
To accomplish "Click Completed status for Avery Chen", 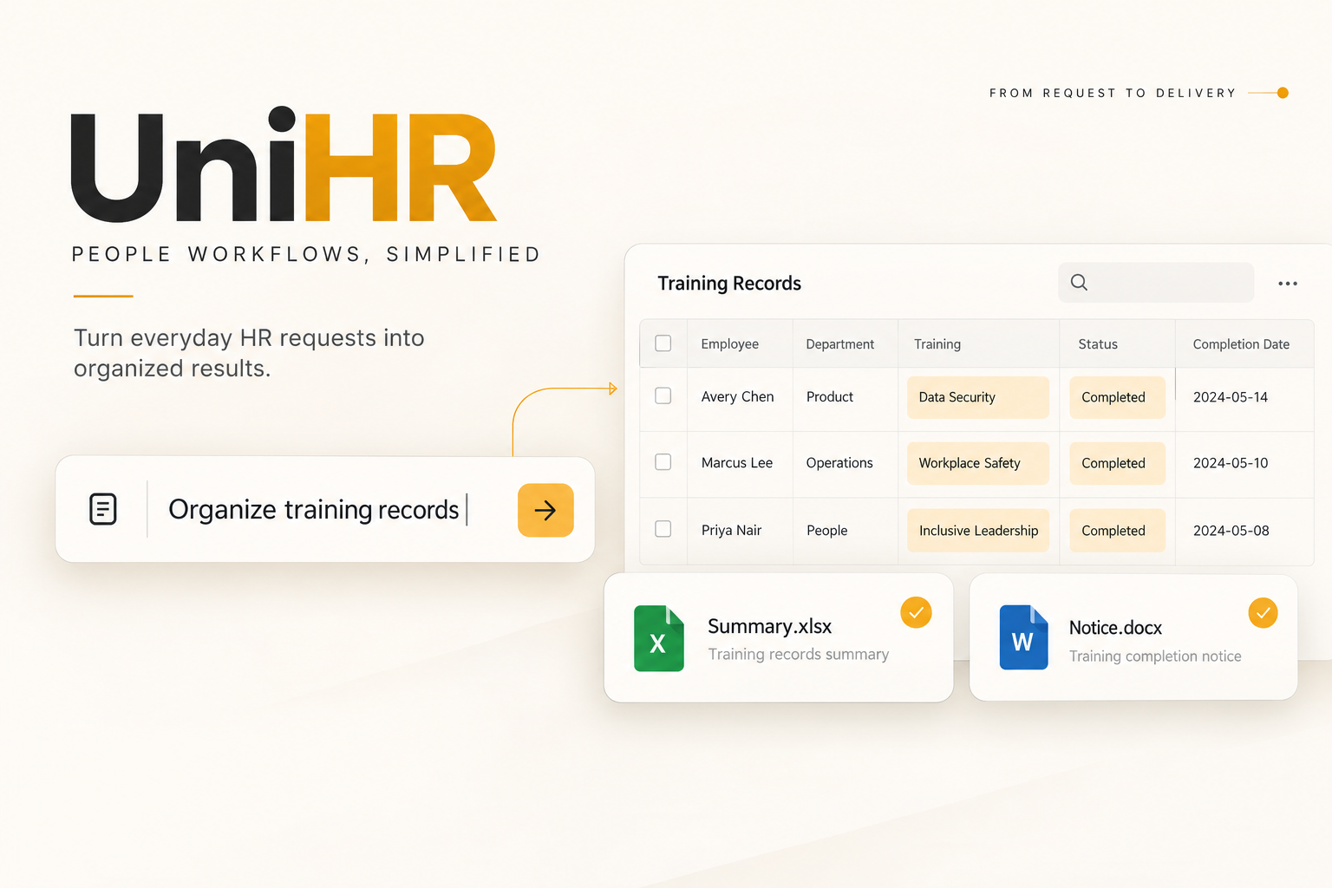I will tap(1117, 397).
